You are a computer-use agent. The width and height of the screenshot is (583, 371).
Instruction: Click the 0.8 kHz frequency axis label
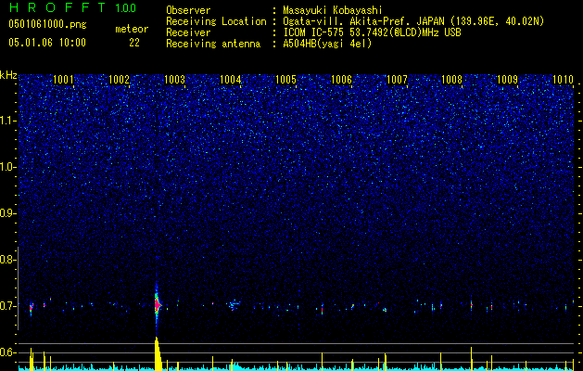(7, 260)
